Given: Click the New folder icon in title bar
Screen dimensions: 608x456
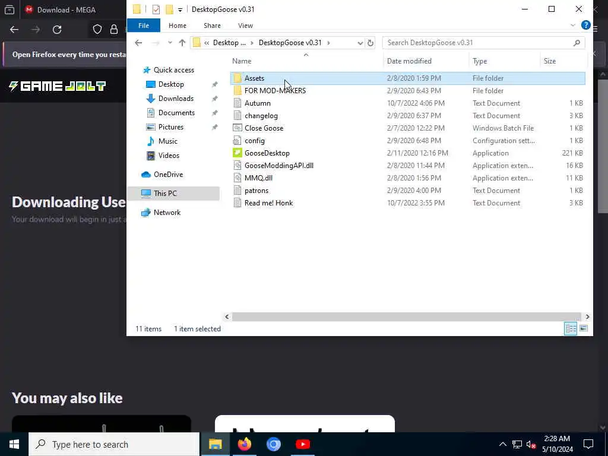Looking at the screenshot, I should (169, 9).
